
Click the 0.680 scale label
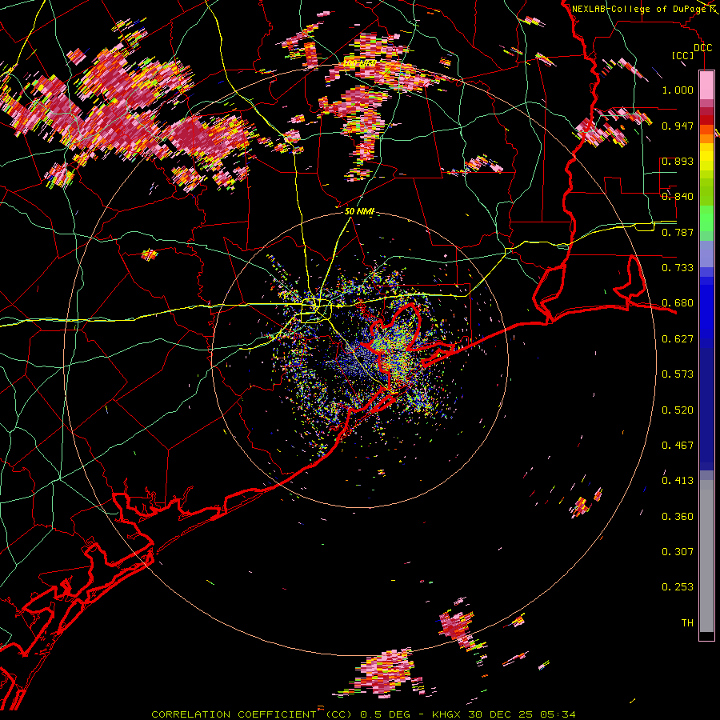point(678,303)
